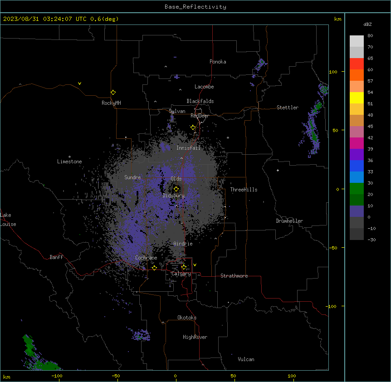Click the bright green 20-30 dBZ legend swatch

click(x=357, y=189)
